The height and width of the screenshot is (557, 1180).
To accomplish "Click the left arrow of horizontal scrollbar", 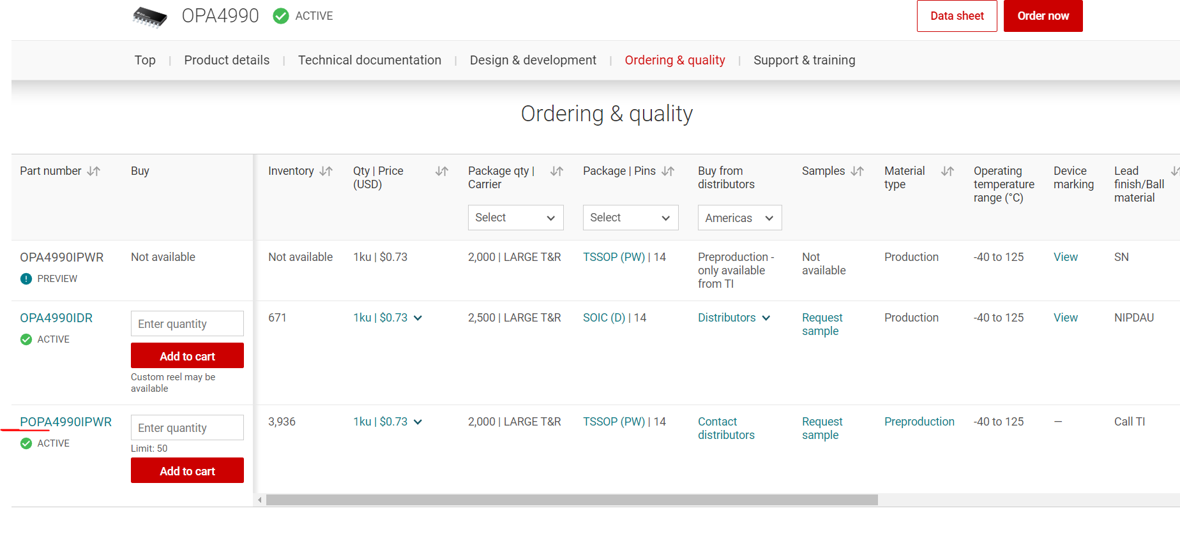I will (x=259, y=500).
